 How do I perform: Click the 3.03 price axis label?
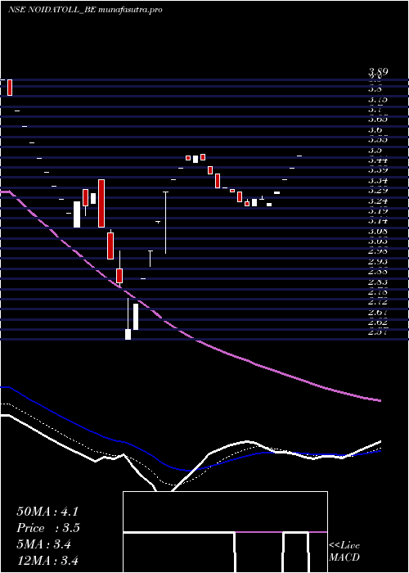click(378, 241)
